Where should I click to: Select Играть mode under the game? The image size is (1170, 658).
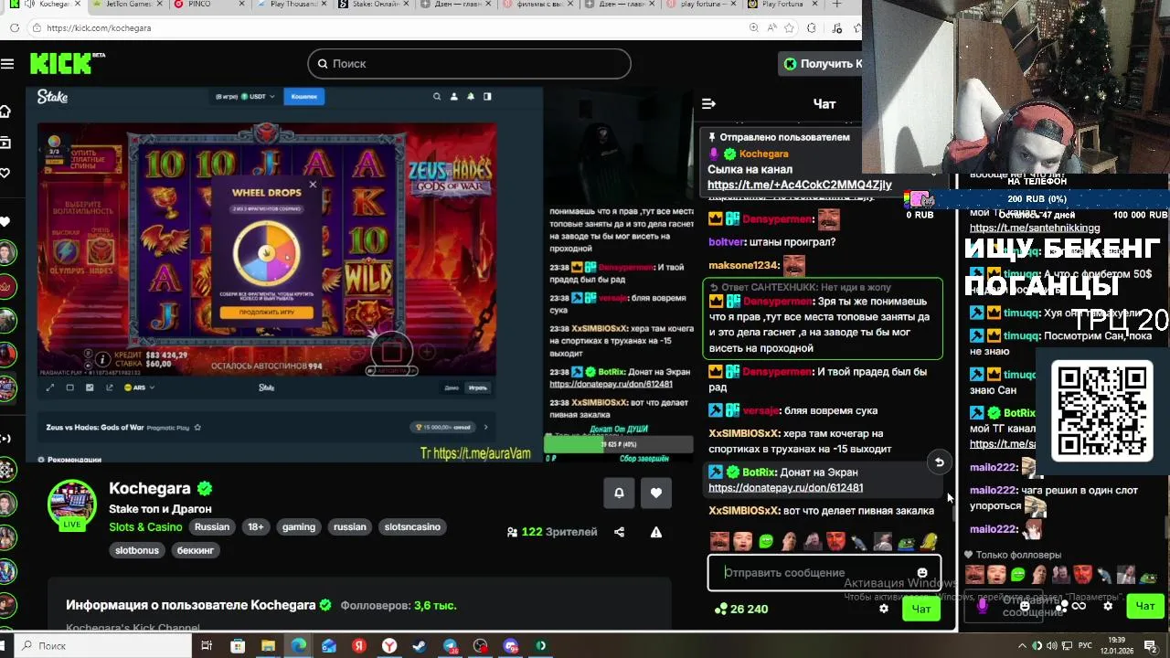pos(478,387)
